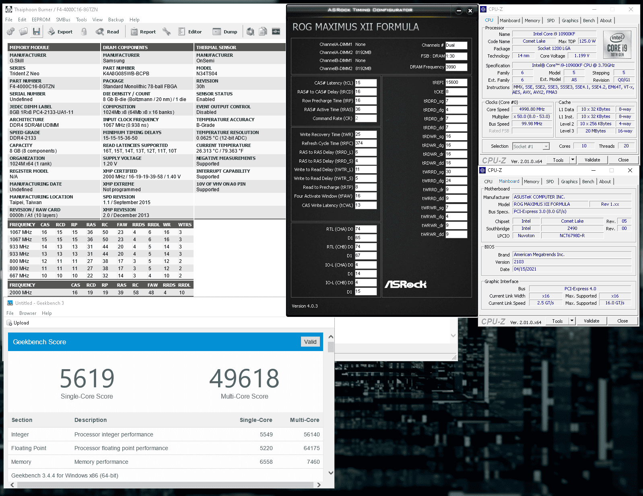Switch to Graphics tab in lower CPU-Z
643x496 pixels.
click(x=569, y=182)
